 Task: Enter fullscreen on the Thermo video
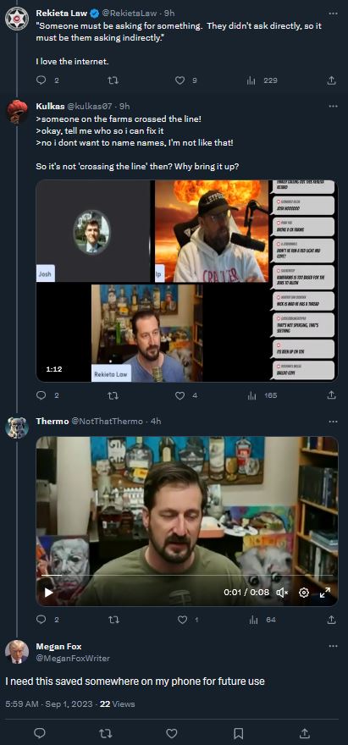tap(325, 593)
